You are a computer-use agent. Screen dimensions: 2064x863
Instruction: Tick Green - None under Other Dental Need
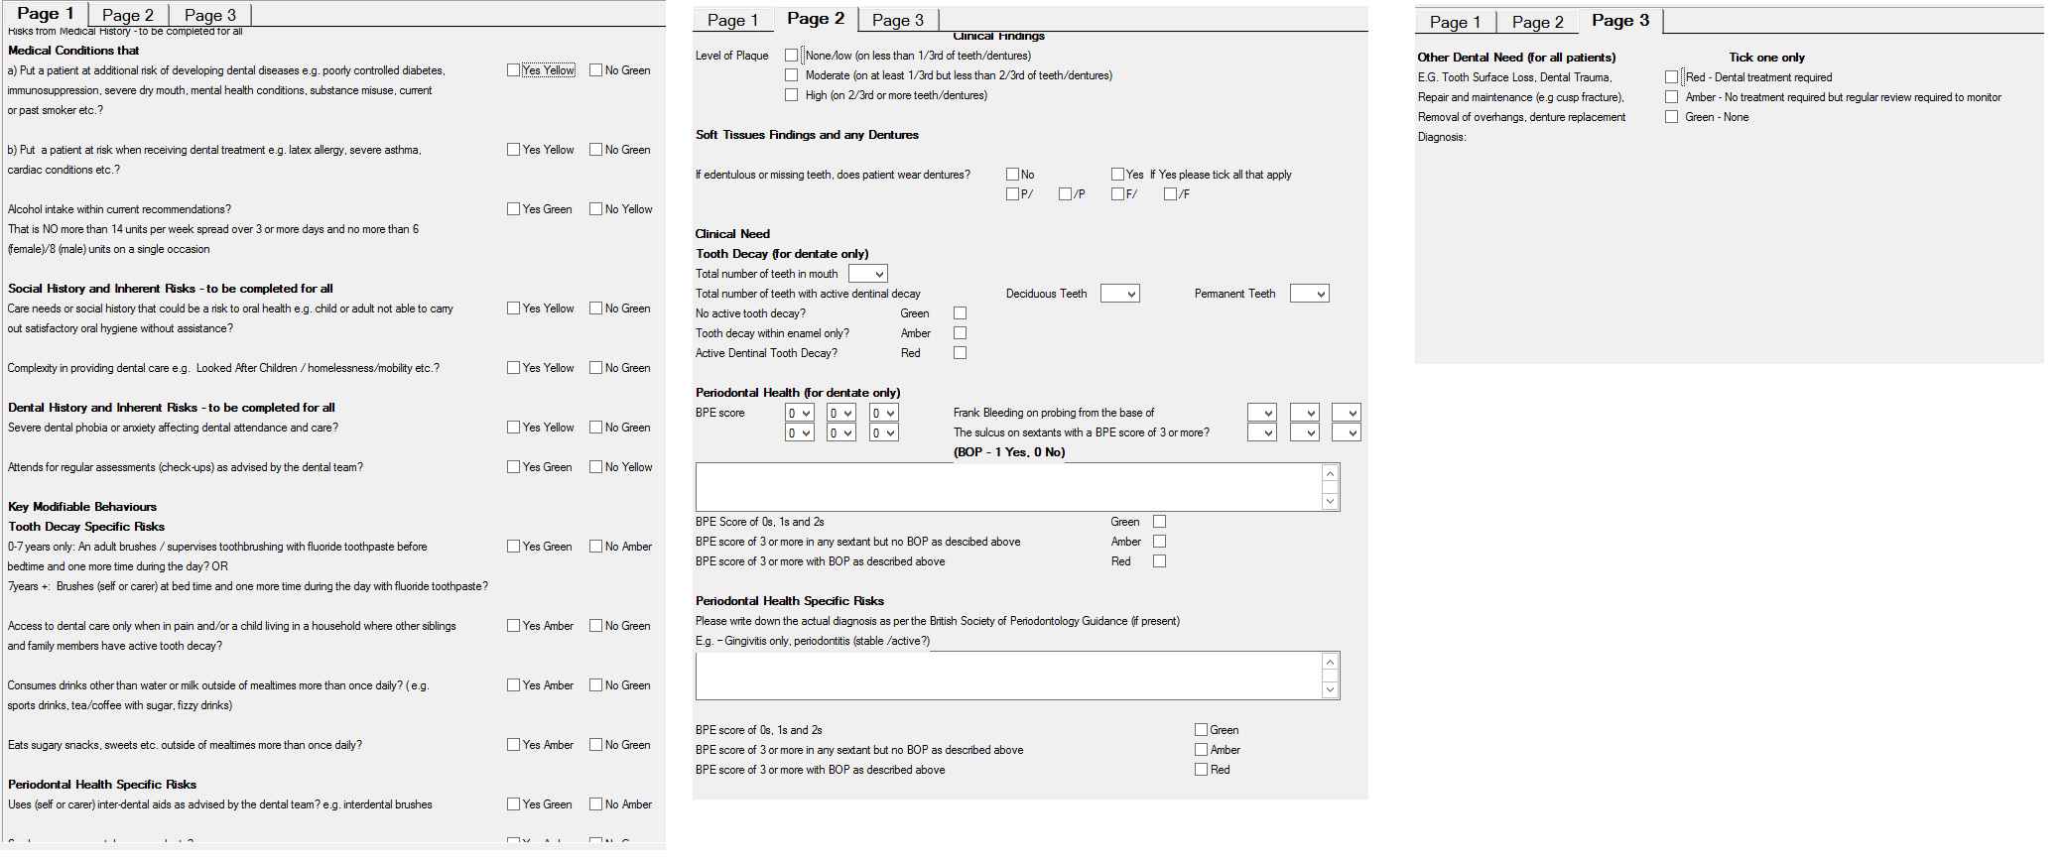[1671, 117]
